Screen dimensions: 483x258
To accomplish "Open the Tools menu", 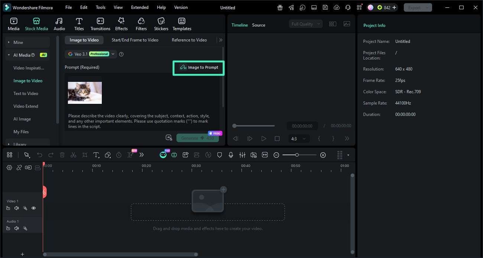I will pos(100,7).
